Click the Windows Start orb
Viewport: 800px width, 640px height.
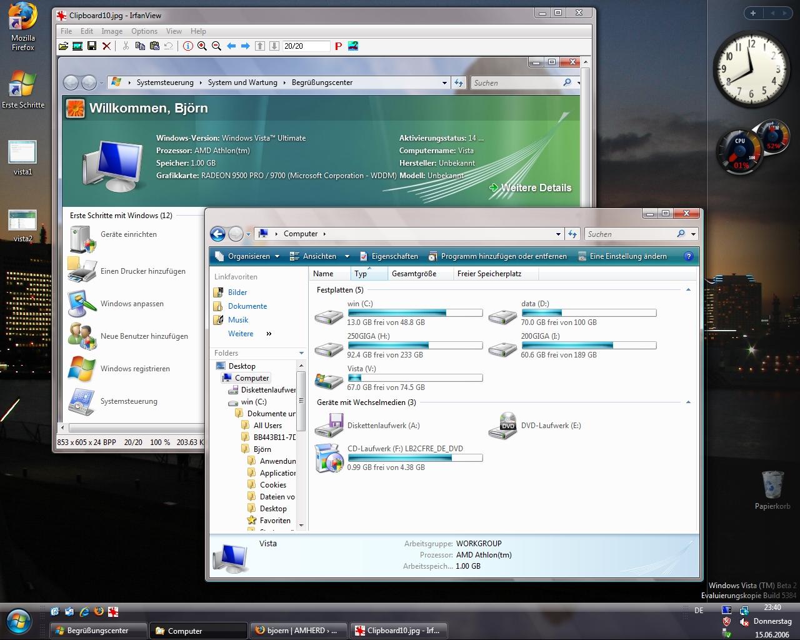point(19,621)
